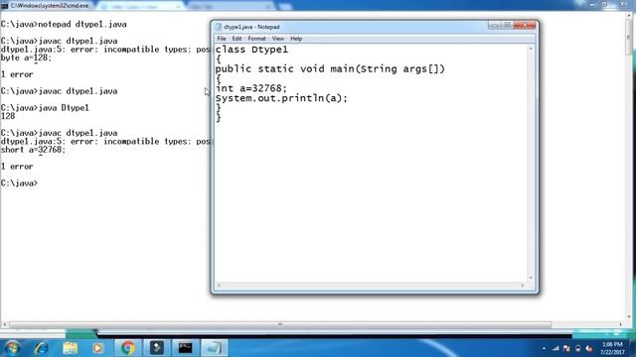Click cmd vertical scrollbar up arrow

click(x=629, y=16)
